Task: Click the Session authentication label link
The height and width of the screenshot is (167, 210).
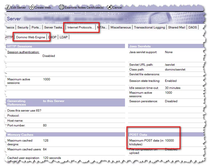Action: pyautogui.click(x=23, y=52)
